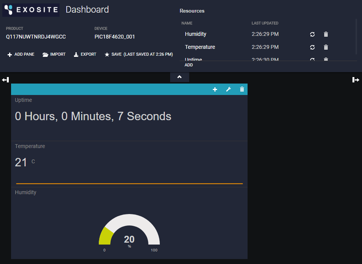Export the dashboard configuration
The width and height of the screenshot is (362, 264).
tap(85, 54)
